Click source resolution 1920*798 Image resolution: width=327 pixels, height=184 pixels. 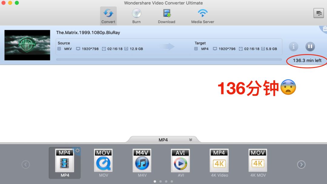[90, 49]
